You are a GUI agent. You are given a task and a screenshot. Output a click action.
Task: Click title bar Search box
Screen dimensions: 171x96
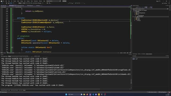pyautogui.click(x=53, y=1)
